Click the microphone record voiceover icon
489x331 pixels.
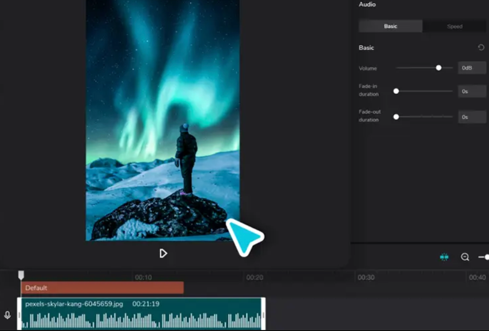click(x=7, y=315)
